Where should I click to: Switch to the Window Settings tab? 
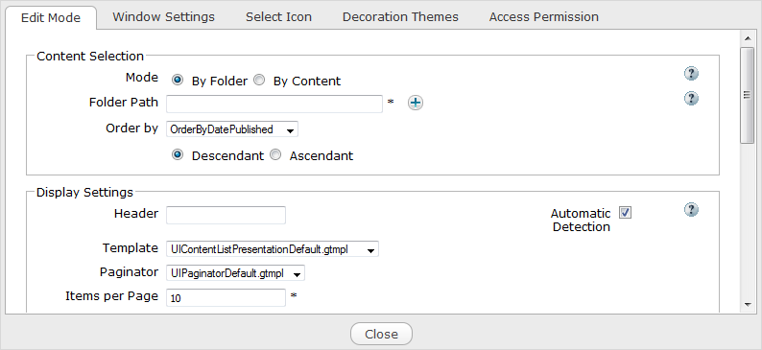point(163,17)
